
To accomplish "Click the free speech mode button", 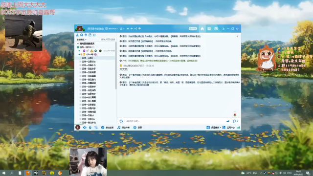I will point(108,128).
